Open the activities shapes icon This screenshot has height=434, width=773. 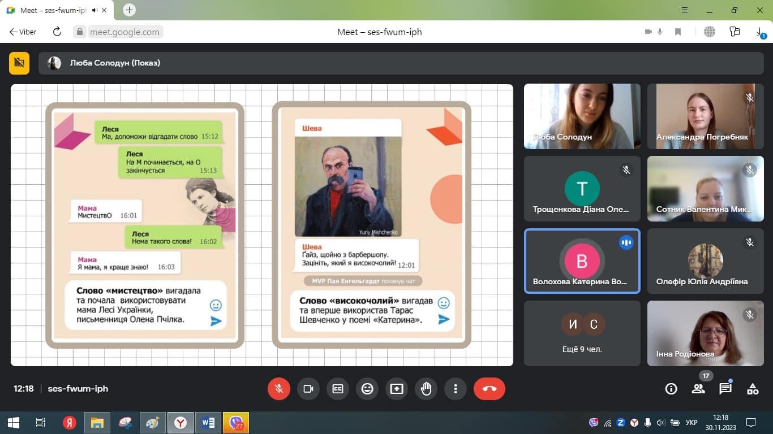(753, 389)
